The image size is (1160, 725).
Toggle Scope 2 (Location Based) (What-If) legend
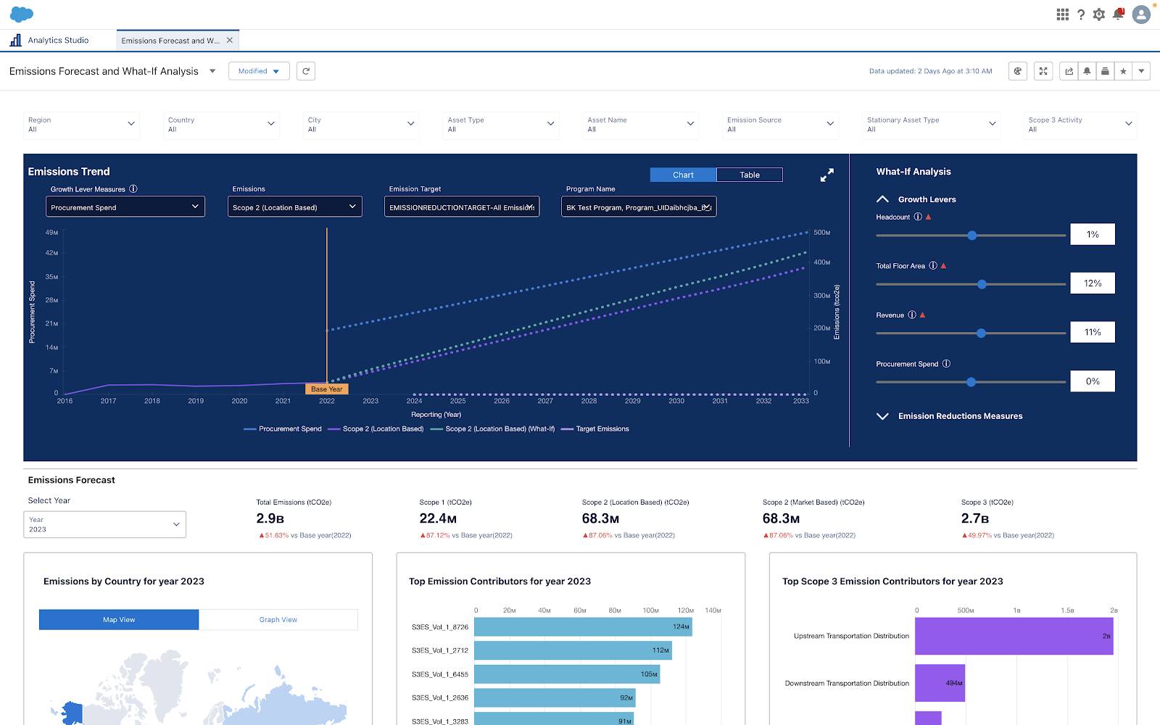coord(492,428)
